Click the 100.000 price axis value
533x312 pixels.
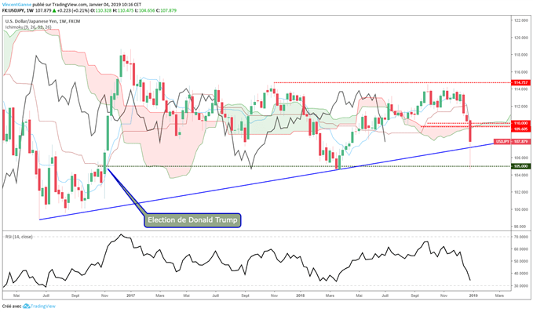coord(521,209)
